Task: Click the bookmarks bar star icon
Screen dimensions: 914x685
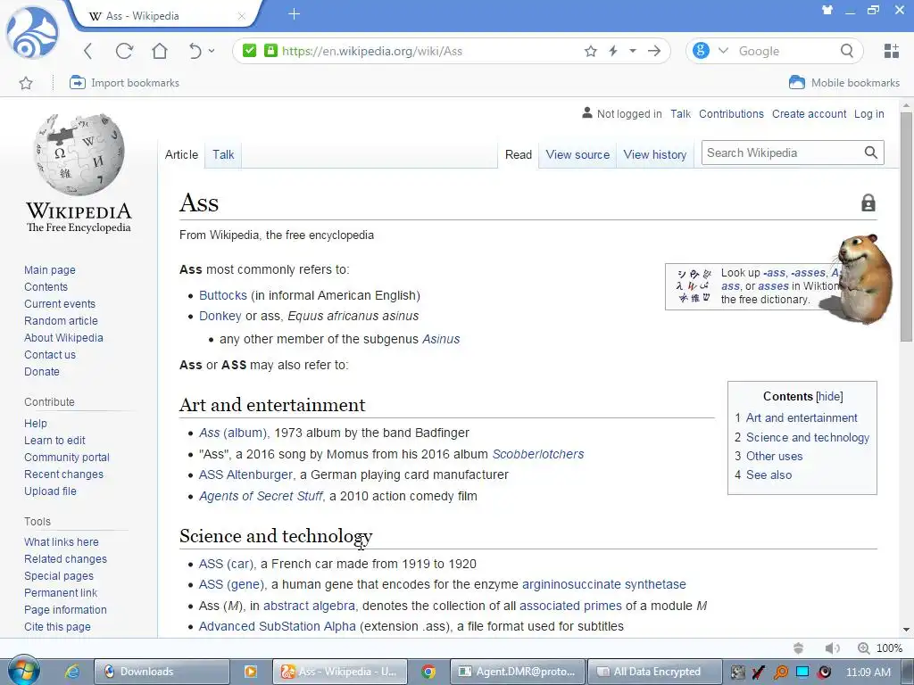Action: pyautogui.click(x=26, y=83)
